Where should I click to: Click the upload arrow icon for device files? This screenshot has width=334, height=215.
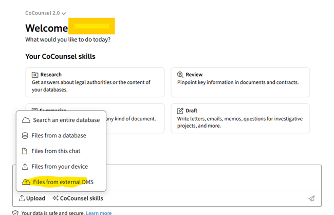coord(25,167)
